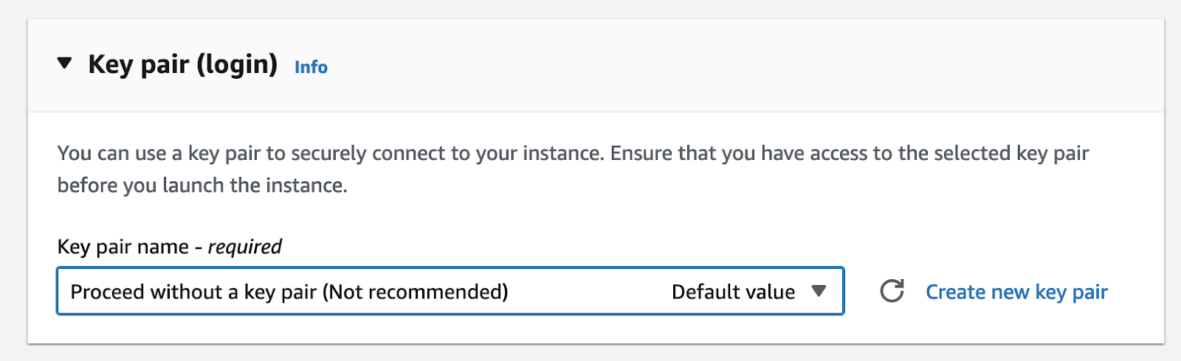Screen dimensions: 1181x361
Task: Click blank space between 'recommended)' and 'Default value'
Action: point(590,292)
